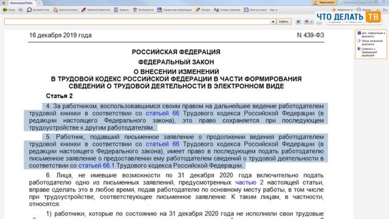Viewport: 389px width, 219px height.
Task: Click Задать вопрос button at top
Action: (x=325, y=2)
